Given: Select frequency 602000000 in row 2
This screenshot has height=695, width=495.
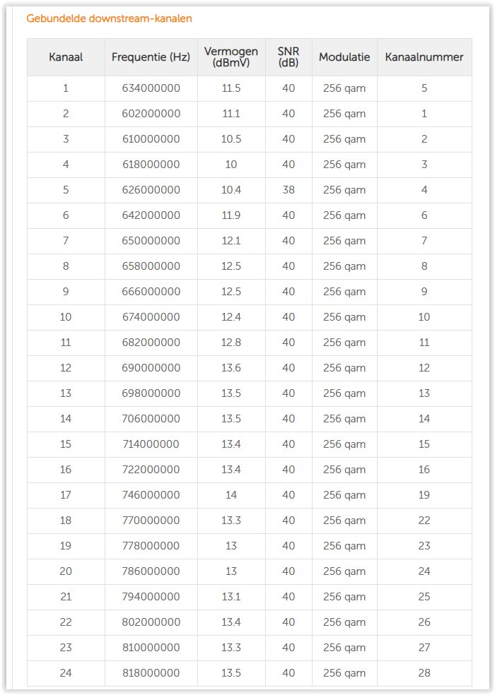Looking at the screenshot, I should (151, 114).
